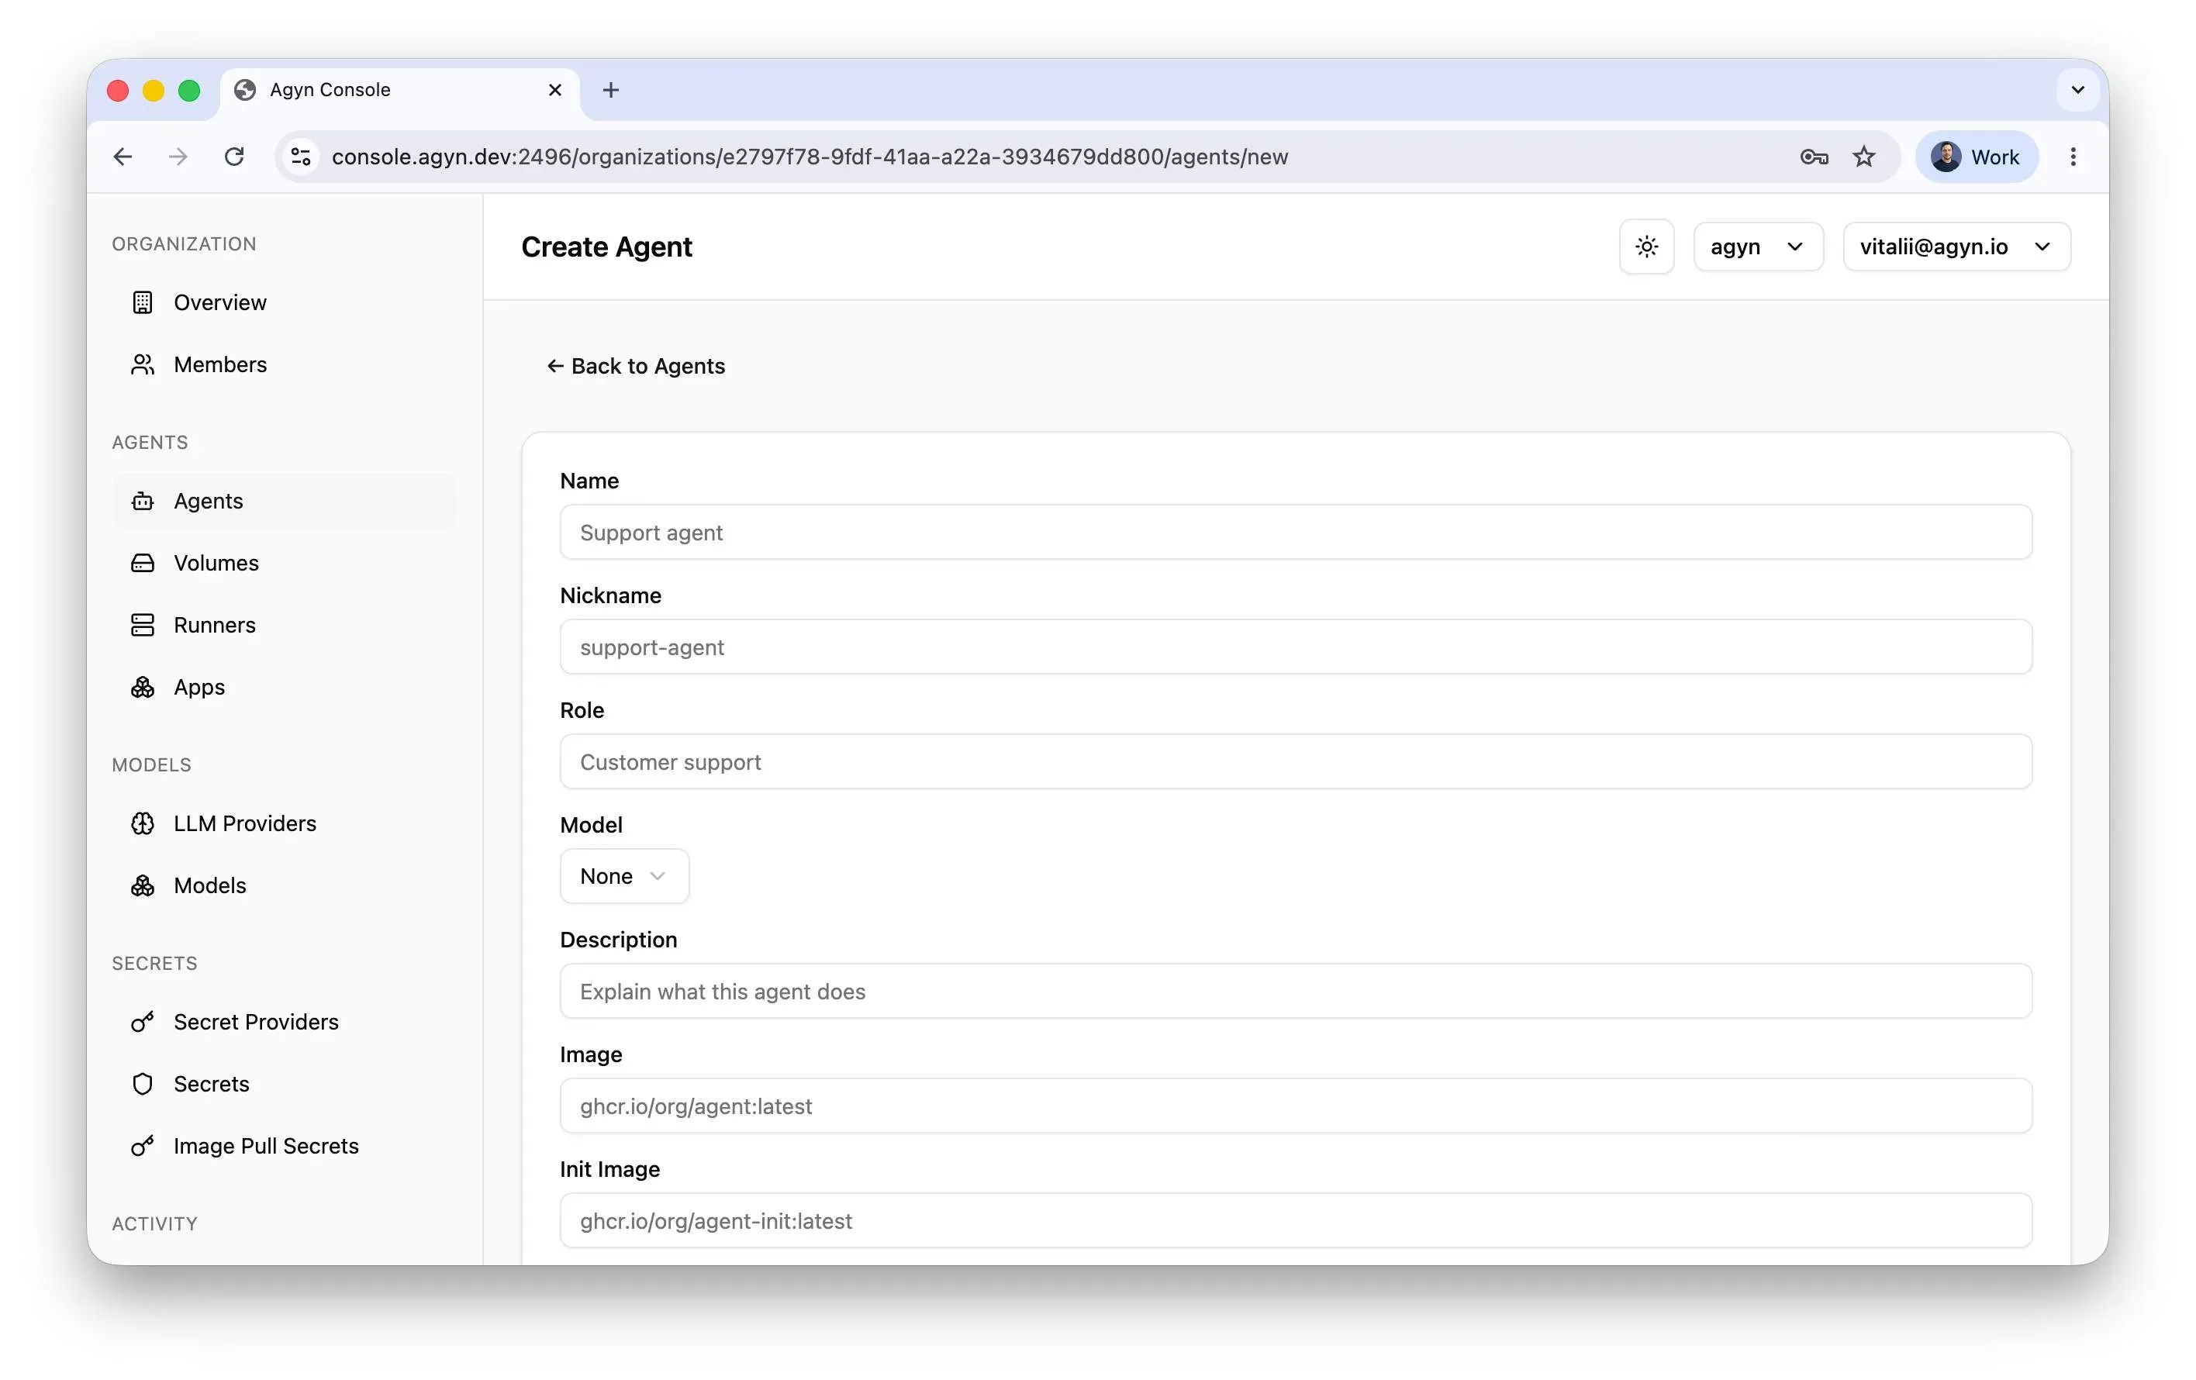Screen dimensions: 2196x1380
Task: Close the Agyn Console tab
Action: click(554, 89)
